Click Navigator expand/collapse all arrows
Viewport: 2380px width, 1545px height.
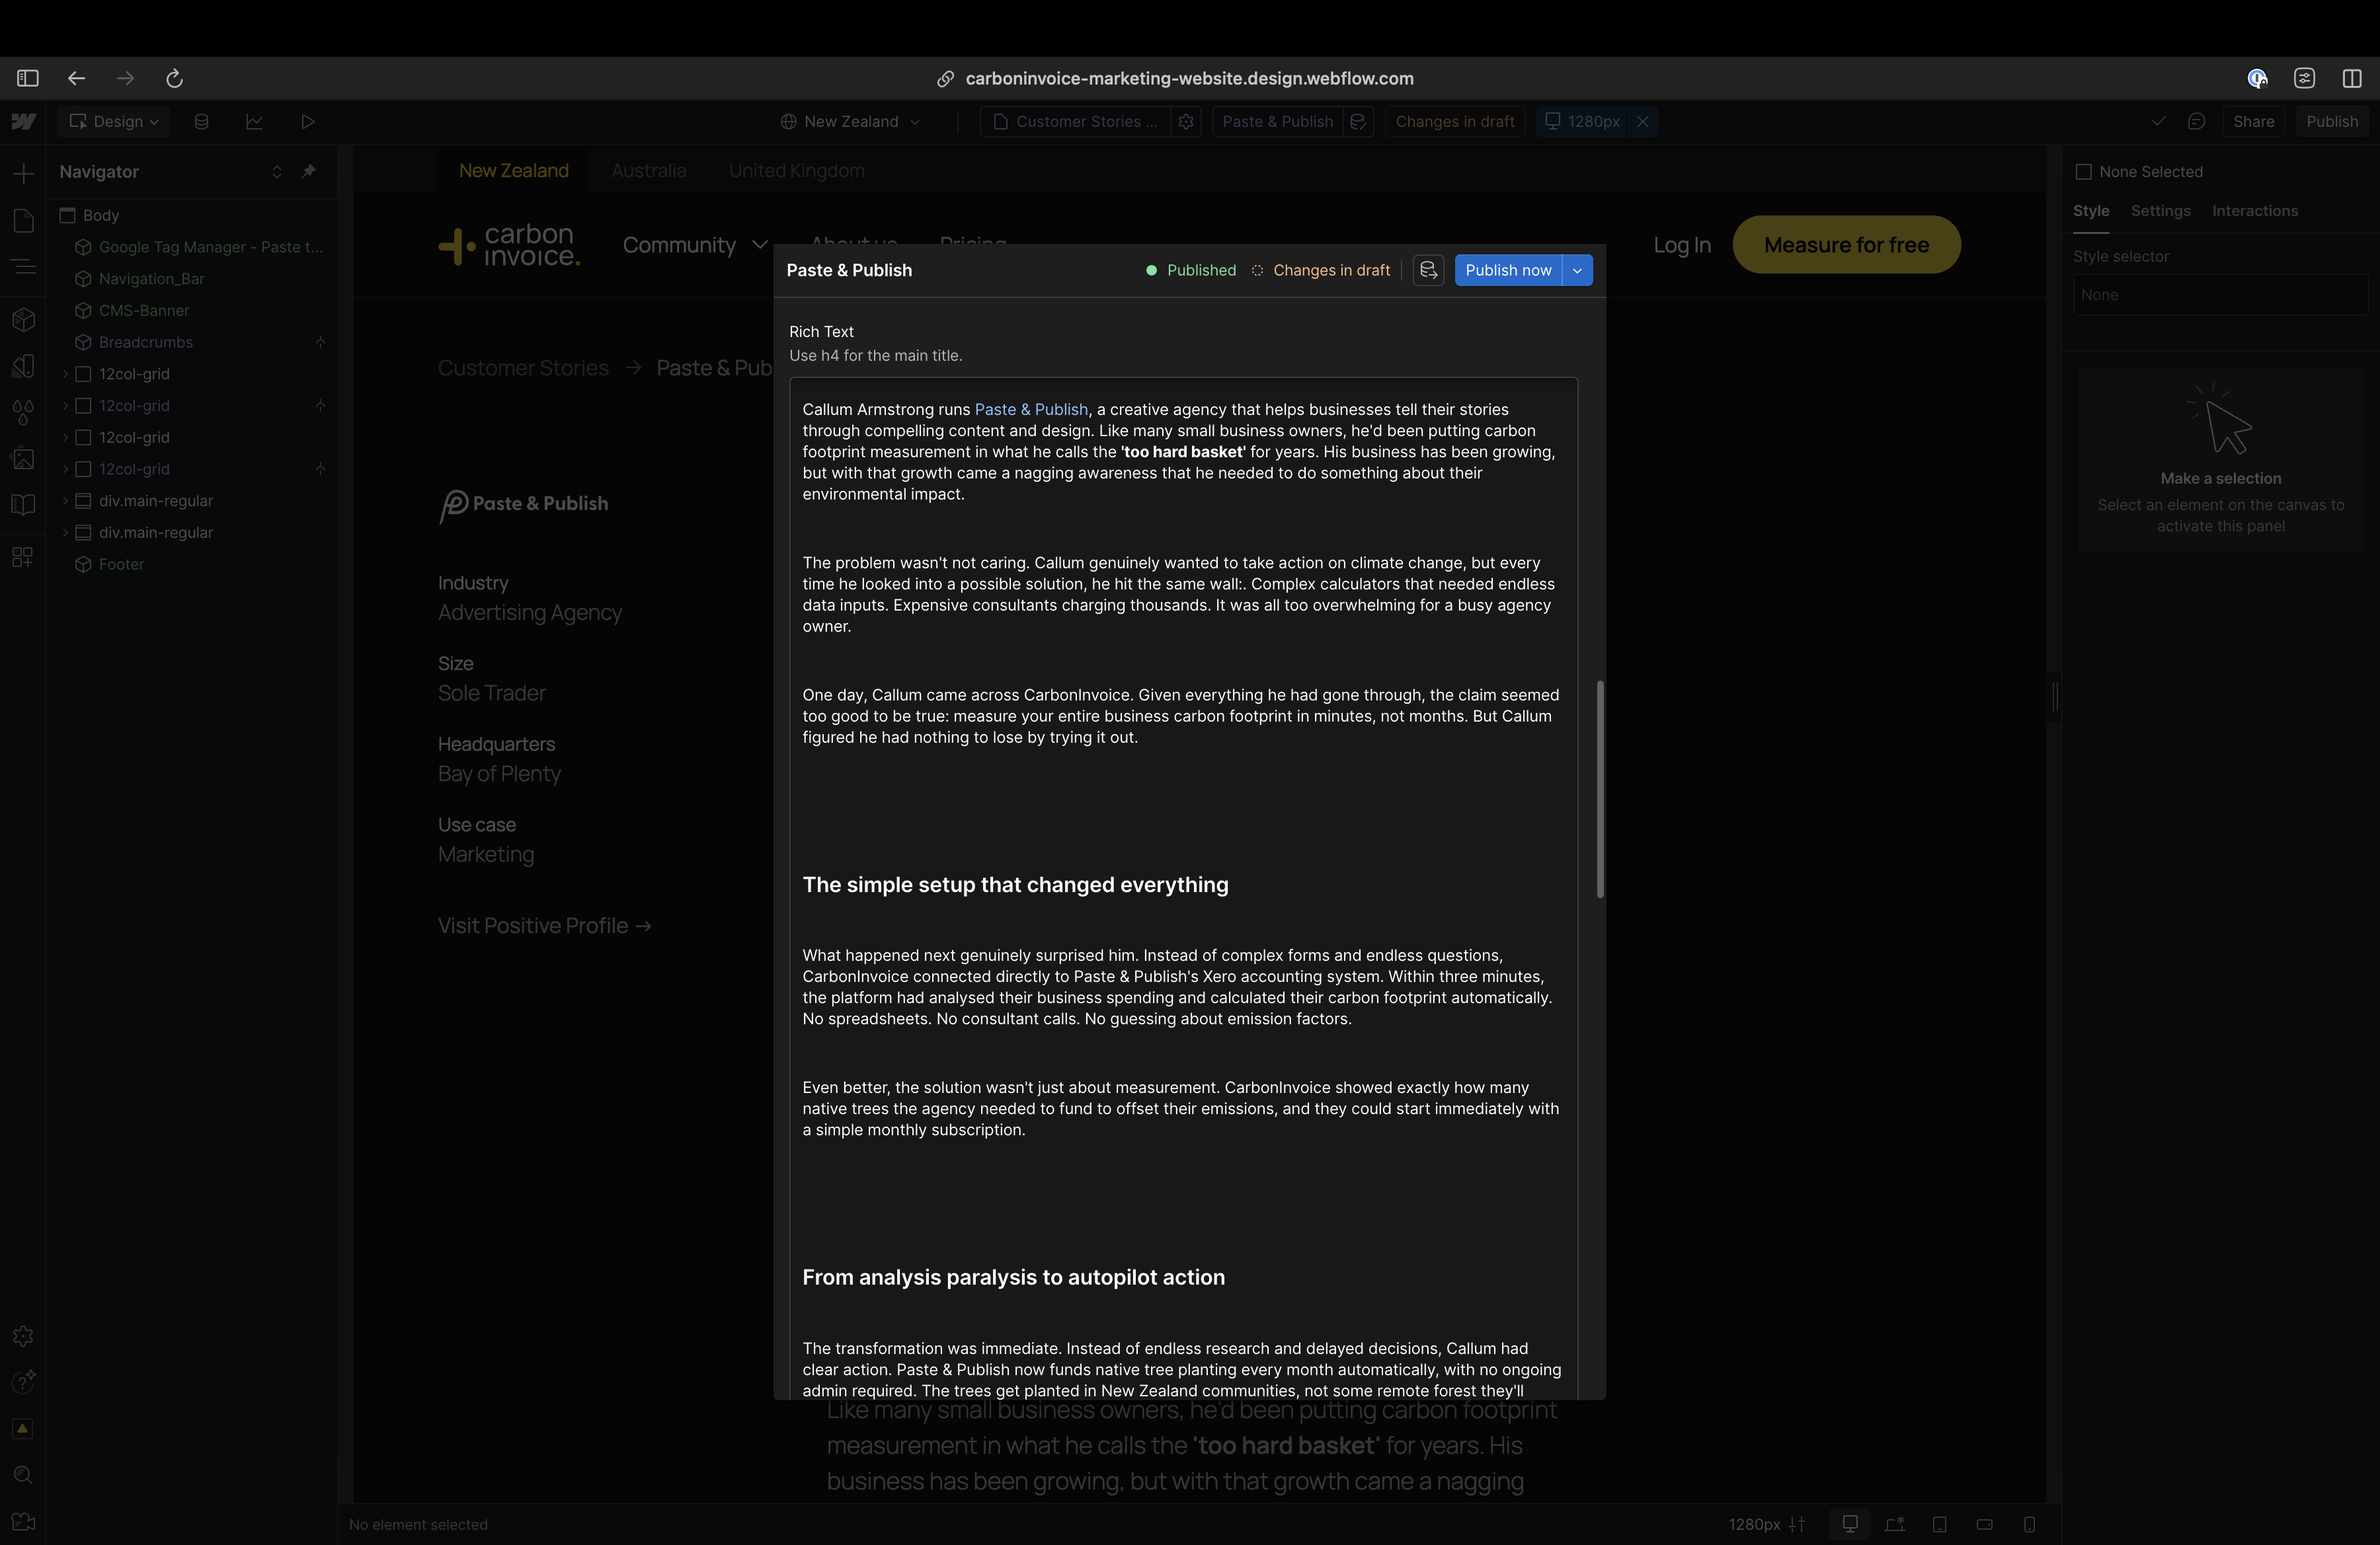click(x=277, y=172)
